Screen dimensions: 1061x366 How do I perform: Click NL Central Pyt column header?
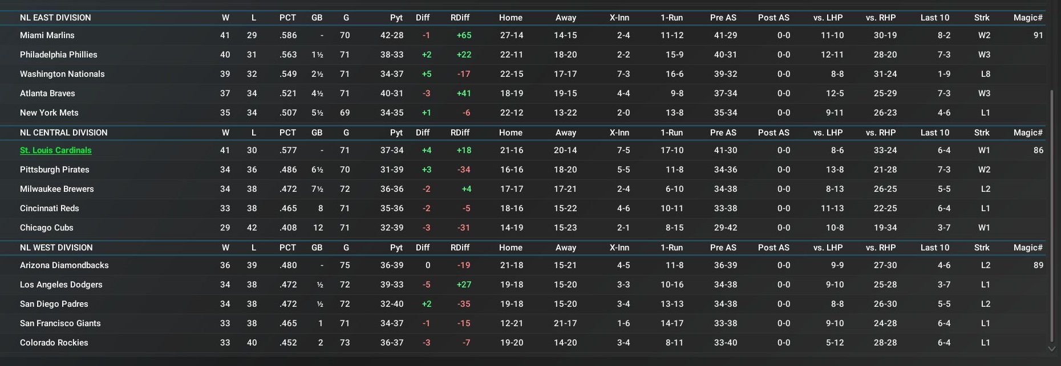click(396, 133)
